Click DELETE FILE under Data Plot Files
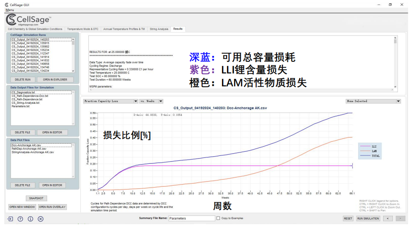 pos(22,185)
